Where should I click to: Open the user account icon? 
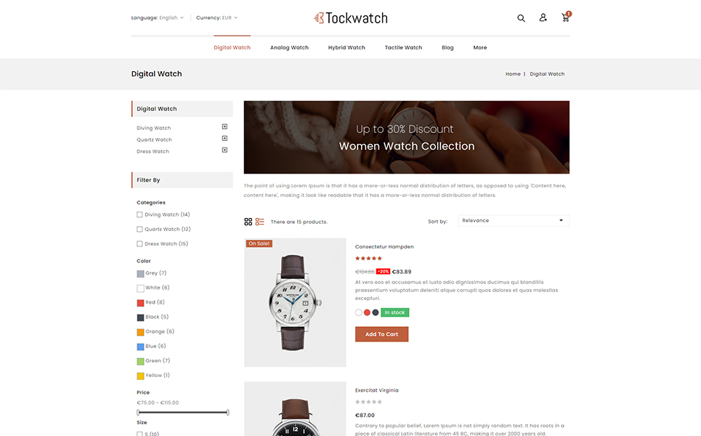pos(543,17)
